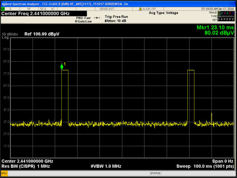
Task: Click the green LXI status icon
Action: coord(3,9)
